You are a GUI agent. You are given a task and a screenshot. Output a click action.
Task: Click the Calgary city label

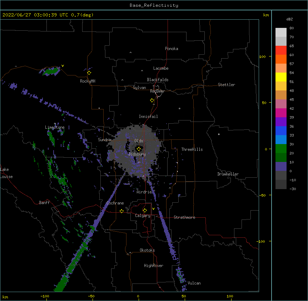(x=143, y=216)
